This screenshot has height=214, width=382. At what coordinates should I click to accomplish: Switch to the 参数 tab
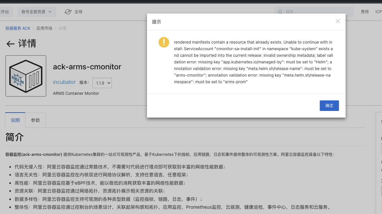point(35,120)
